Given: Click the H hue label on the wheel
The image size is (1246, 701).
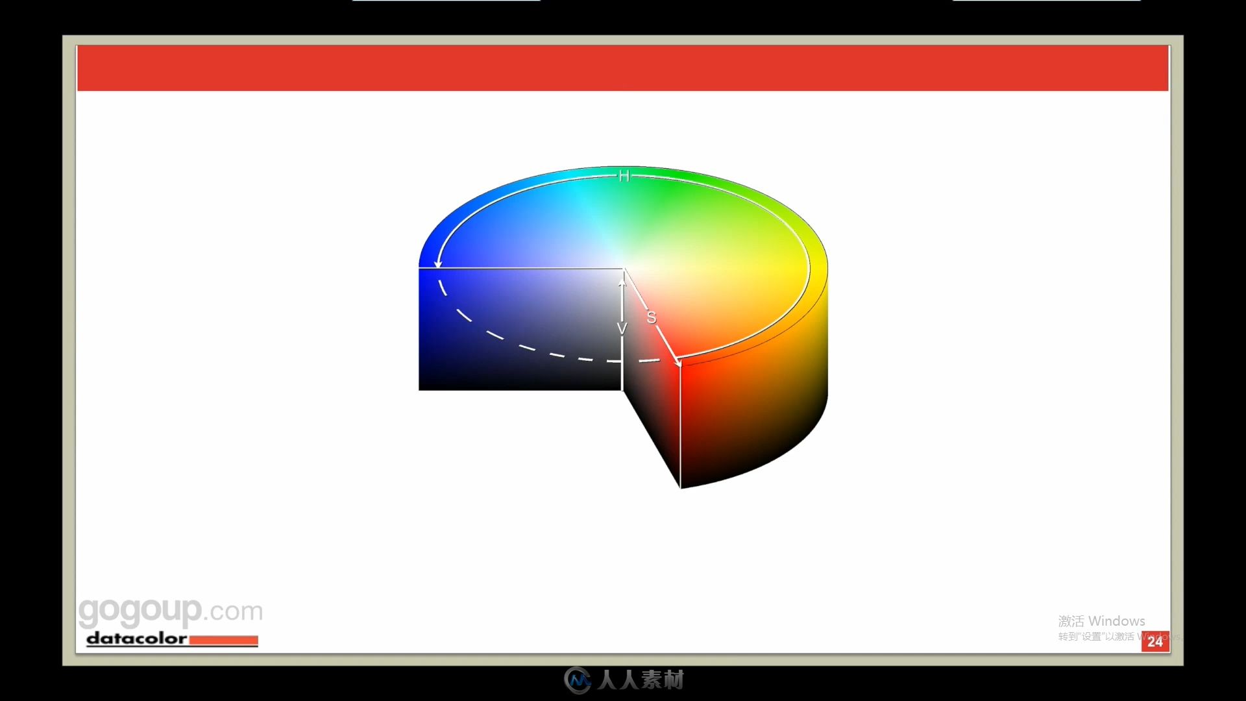Looking at the screenshot, I should [624, 176].
